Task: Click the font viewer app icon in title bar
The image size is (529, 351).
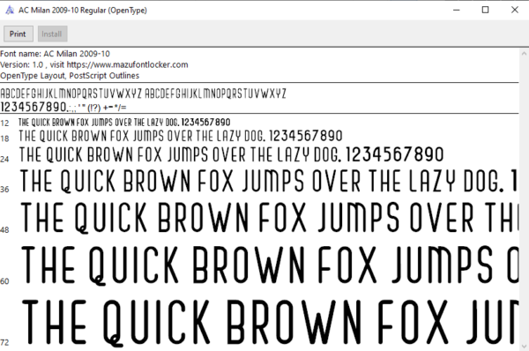Action: [10, 10]
